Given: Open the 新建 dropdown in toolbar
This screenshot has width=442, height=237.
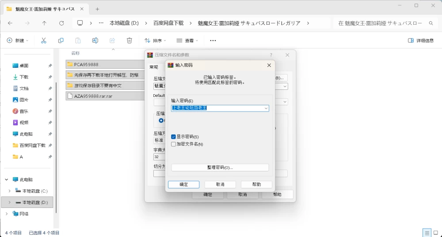Looking at the screenshot, I should click(x=18, y=41).
